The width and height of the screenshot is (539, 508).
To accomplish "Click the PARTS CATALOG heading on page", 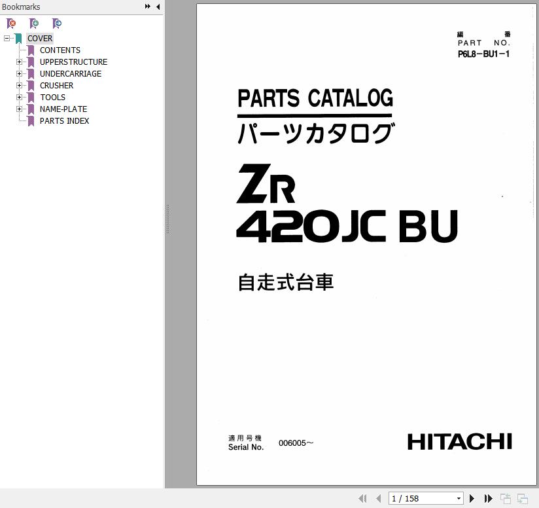I will pos(315,98).
